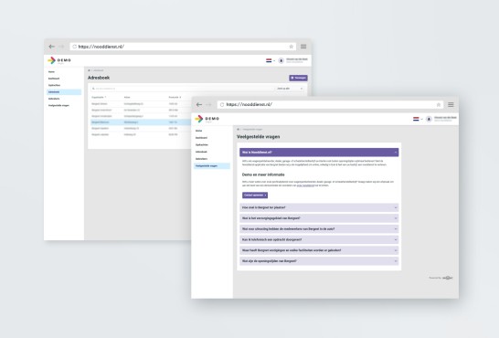
Task: Click user avatar icon in front window
Action: [429, 119]
